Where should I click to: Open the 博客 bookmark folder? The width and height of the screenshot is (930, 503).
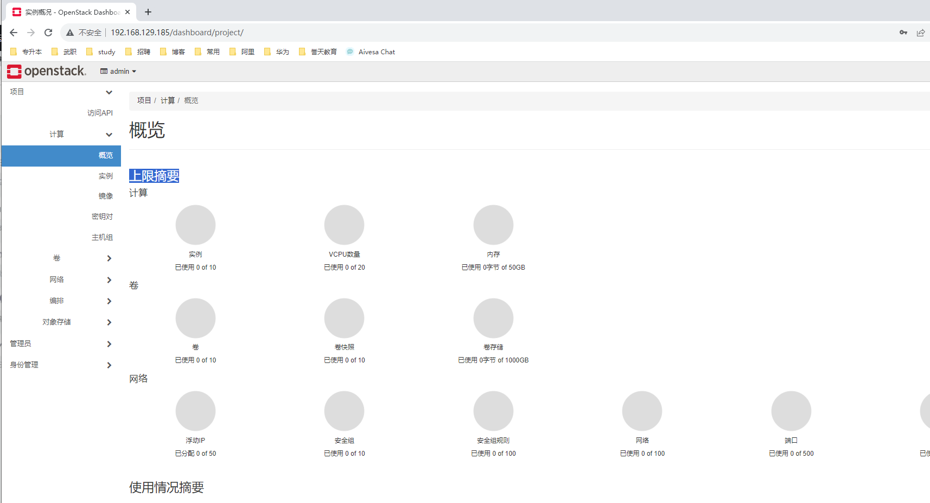click(x=173, y=52)
